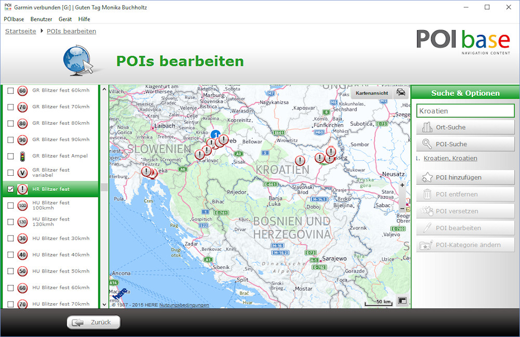This screenshot has width=520, height=337.
Task: Click the traffic car icon on map
Action: pyautogui.click(x=401, y=93)
